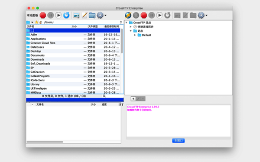This screenshot has height=162, width=260.
Task: Open dropdown arrow beside remote gear icon
Action: 206,16
